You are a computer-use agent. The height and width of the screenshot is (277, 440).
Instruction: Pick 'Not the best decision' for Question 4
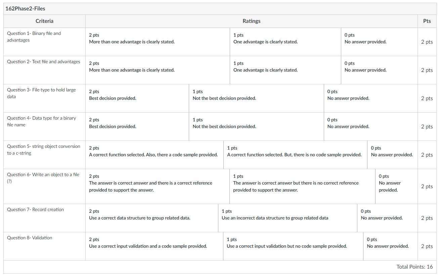coord(256,126)
